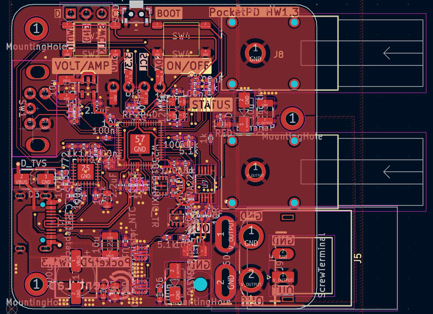Click the STATUS silkscreen label
This screenshot has width=433, height=314.
[x=211, y=104]
